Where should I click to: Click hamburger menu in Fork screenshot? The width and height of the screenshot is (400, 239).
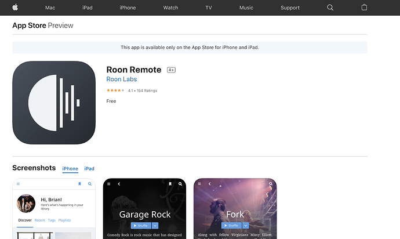point(199,184)
